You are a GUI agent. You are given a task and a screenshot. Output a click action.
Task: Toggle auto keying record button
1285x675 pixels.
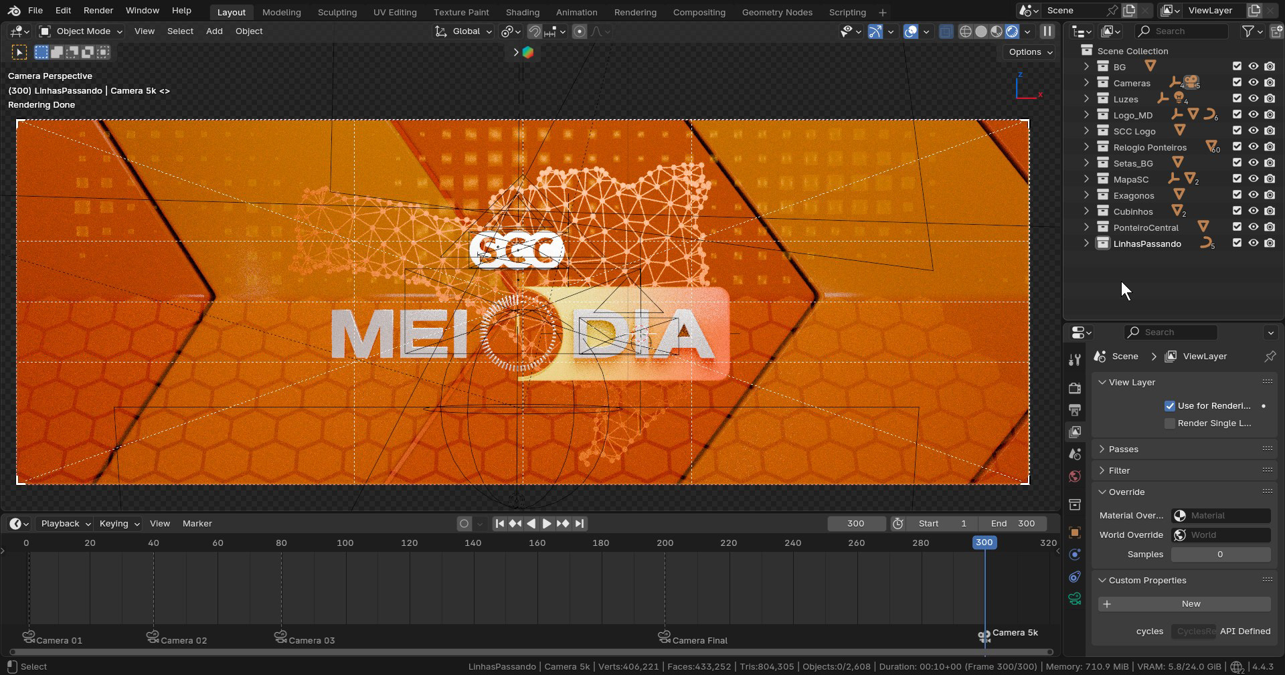pos(464,524)
